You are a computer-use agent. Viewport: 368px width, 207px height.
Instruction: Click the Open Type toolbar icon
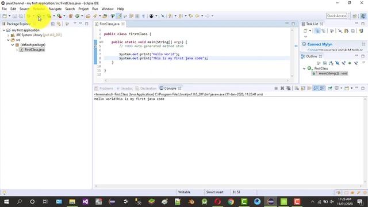[x=88, y=16]
